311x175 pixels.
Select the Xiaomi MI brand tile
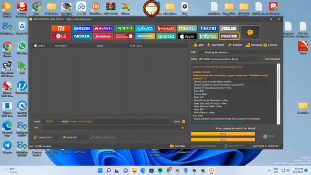(61, 28)
